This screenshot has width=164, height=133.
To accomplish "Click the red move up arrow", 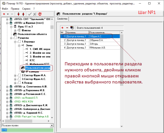I will pos(23,14).
